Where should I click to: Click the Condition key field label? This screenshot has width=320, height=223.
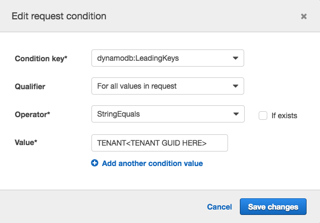41,59
